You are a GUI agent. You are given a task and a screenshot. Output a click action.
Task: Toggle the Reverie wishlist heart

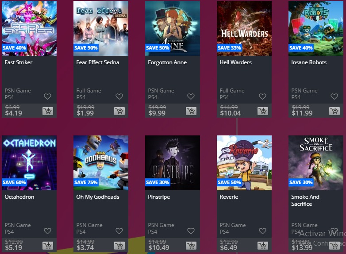pos(262,231)
